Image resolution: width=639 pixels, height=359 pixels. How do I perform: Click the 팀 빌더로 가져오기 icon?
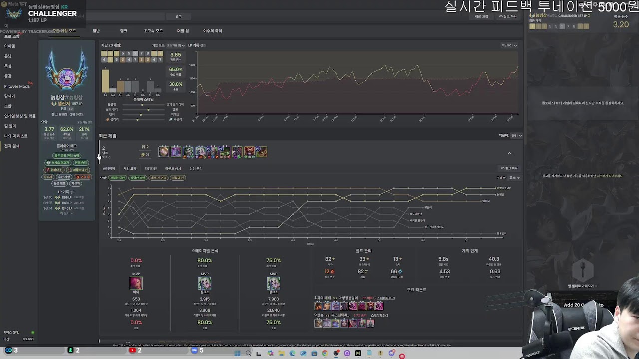tap(582, 270)
